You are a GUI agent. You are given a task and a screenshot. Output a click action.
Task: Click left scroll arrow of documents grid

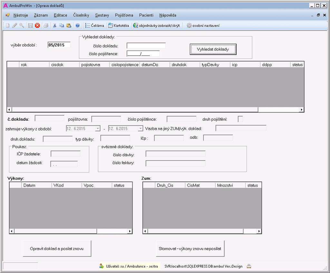9,110
